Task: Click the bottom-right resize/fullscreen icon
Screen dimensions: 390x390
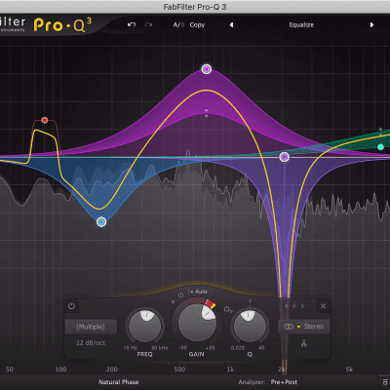Action: pos(384,382)
